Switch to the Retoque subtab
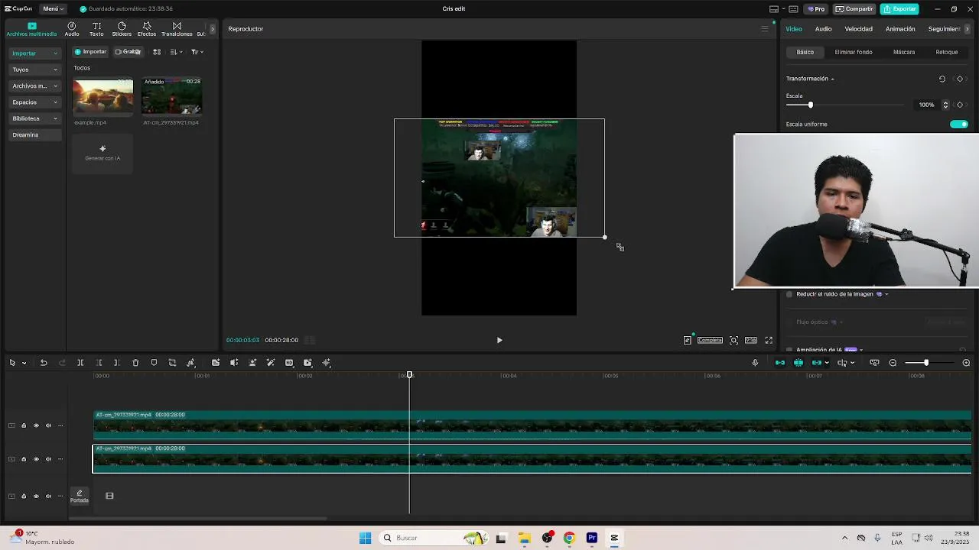979x550 pixels. pos(947,52)
